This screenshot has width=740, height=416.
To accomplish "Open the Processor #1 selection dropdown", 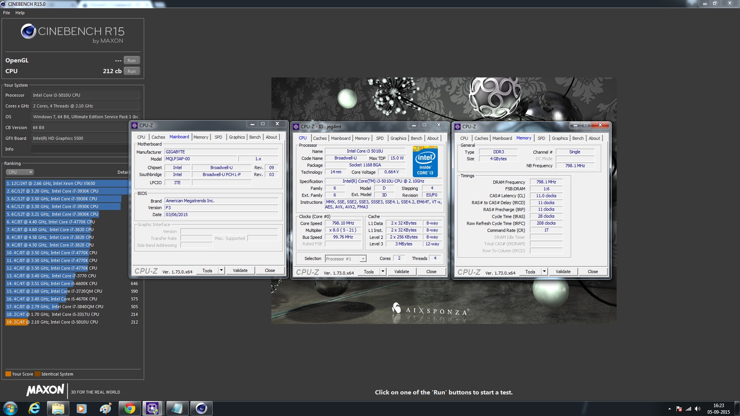I will 345,259.
